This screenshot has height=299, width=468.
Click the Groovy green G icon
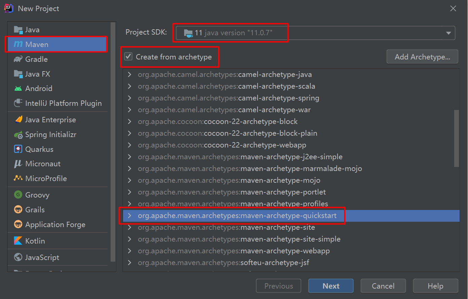pyautogui.click(x=18, y=195)
